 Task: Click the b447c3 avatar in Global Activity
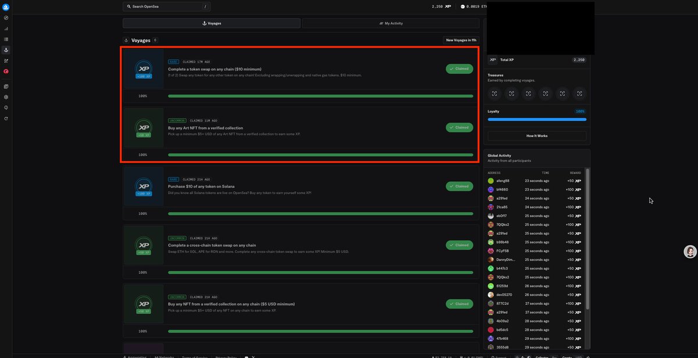click(x=491, y=268)
